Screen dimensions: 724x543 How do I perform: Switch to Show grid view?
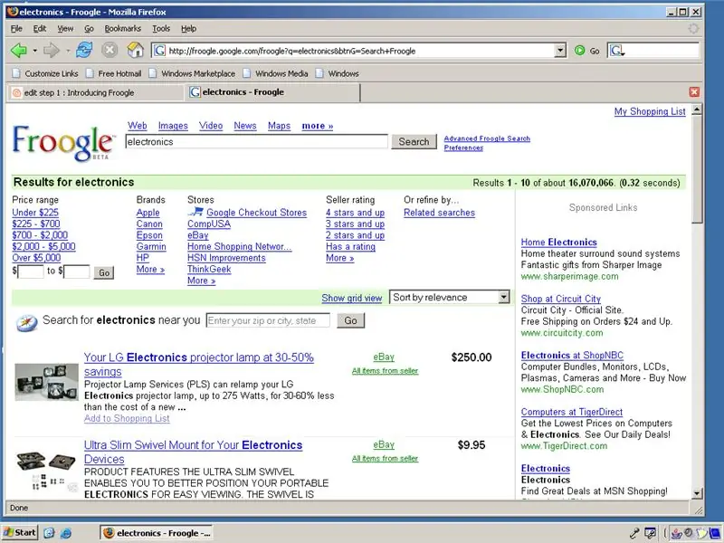click(x=352, y=299)
